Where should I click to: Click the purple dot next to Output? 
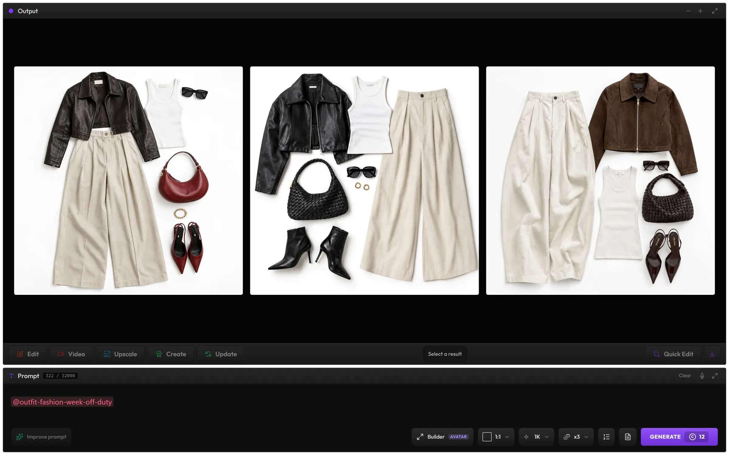[11, 11]
